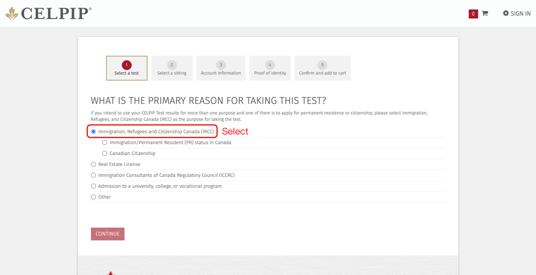Click the step 5 numbered circle
Image resolution: width=536 pixels, height=275 pixels.
click(322, 65)
